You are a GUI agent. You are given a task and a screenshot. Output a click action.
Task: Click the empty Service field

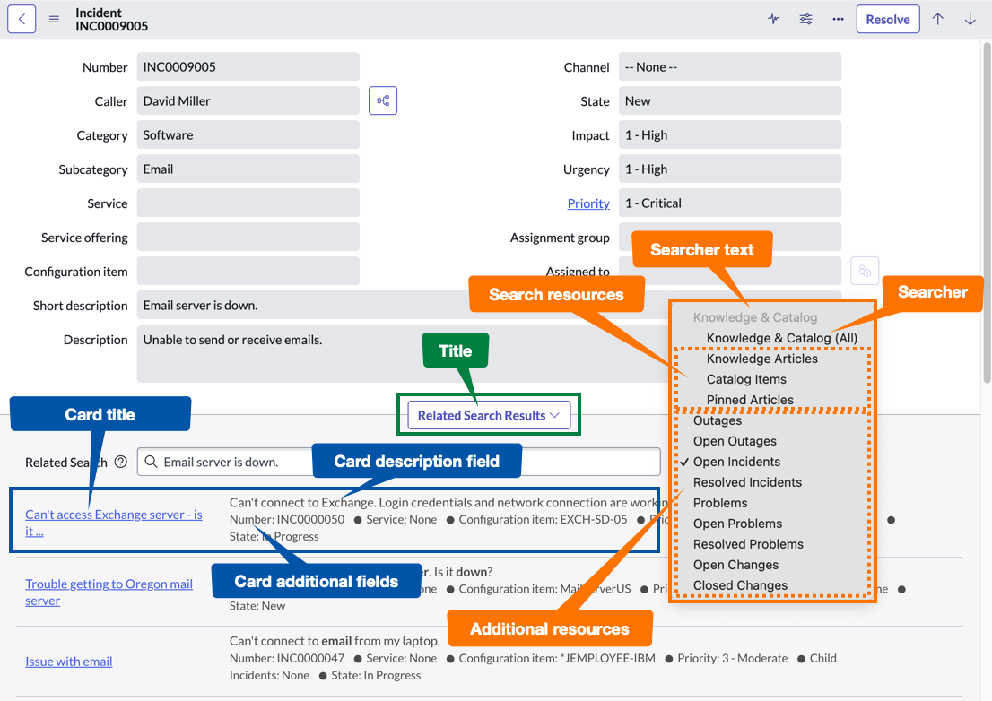[x=248, y=203]
